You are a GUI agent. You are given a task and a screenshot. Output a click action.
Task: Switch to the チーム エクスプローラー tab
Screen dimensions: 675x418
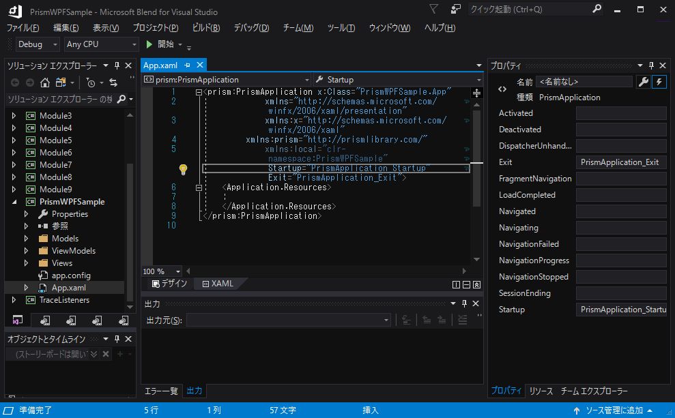(594, 391)
